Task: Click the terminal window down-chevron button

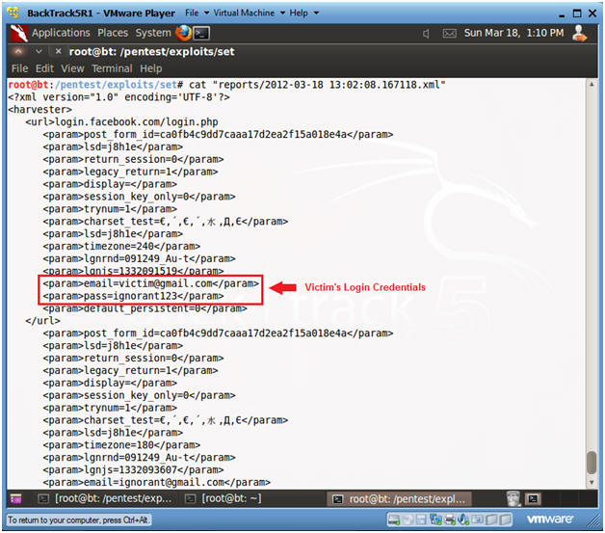Action: 39,51
